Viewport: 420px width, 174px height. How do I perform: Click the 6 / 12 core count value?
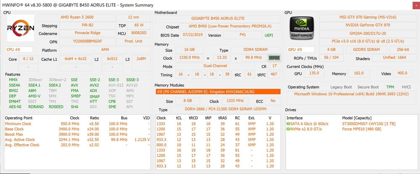click(x=28, y=59)
